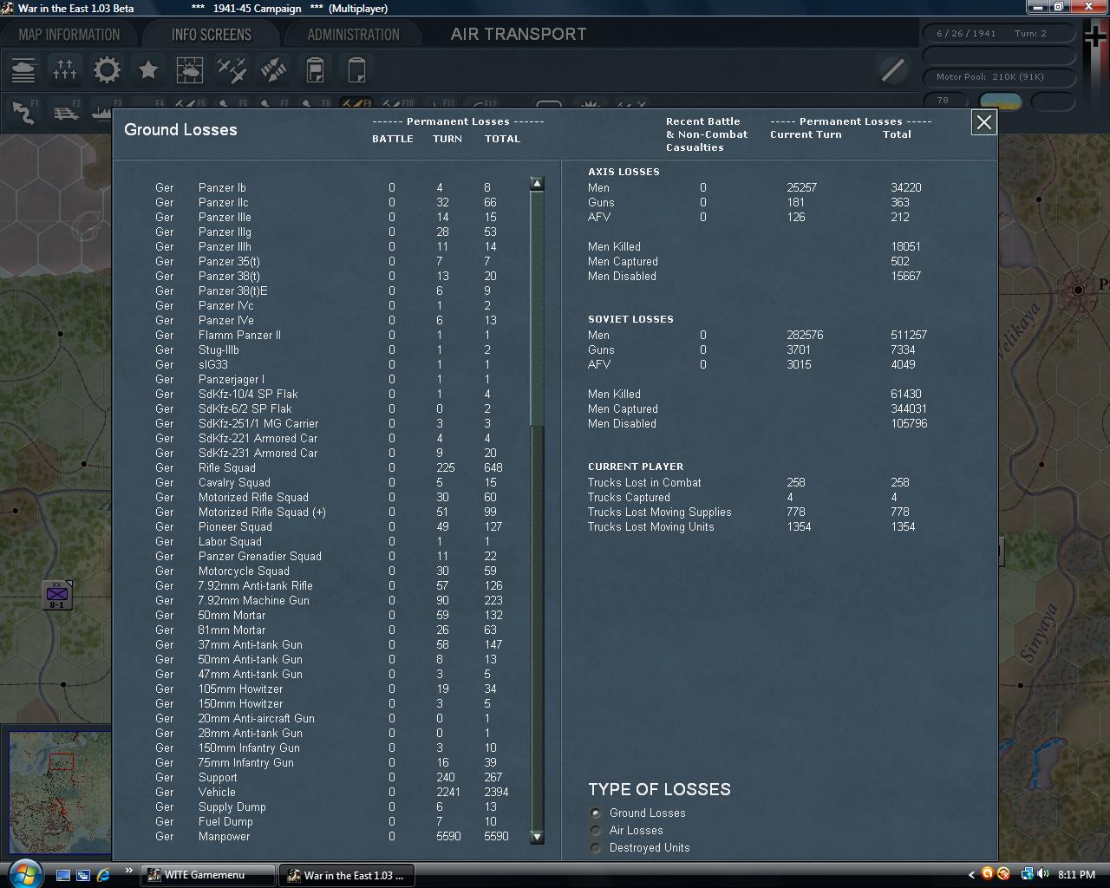The image size is (1110, 888).
Task: Click the clock in the system tray
Action: pyautogui.click(x=1077, y=875)
